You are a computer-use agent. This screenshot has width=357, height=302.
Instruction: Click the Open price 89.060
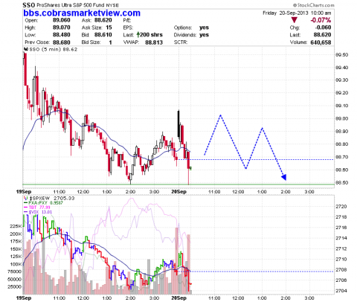click(x=62, y=20)
